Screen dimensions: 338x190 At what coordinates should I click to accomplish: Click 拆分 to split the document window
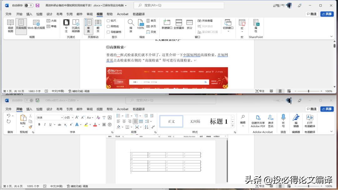(x=189, y=25)
